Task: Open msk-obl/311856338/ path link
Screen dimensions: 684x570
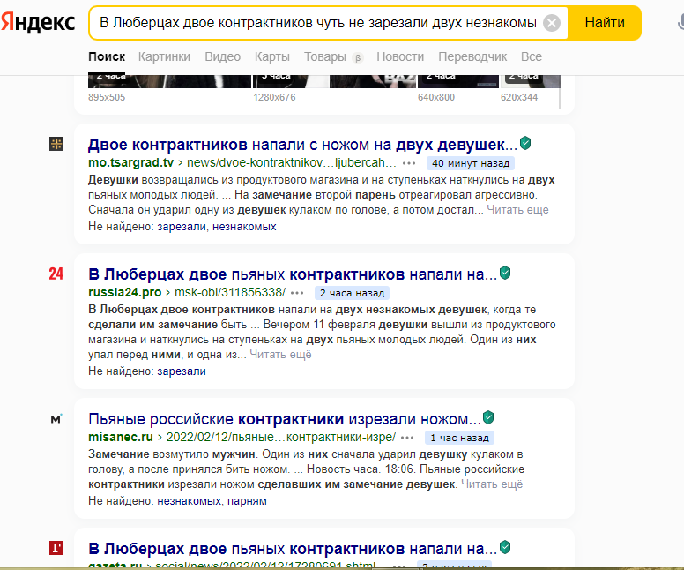Action: (230, 292)
